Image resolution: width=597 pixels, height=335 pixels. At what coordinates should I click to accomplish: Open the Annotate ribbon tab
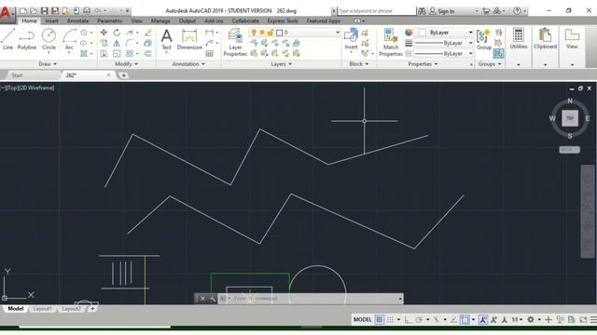click(77, 20)
